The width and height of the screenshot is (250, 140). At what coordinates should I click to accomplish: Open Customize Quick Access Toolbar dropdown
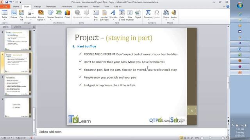click(21, 2)
